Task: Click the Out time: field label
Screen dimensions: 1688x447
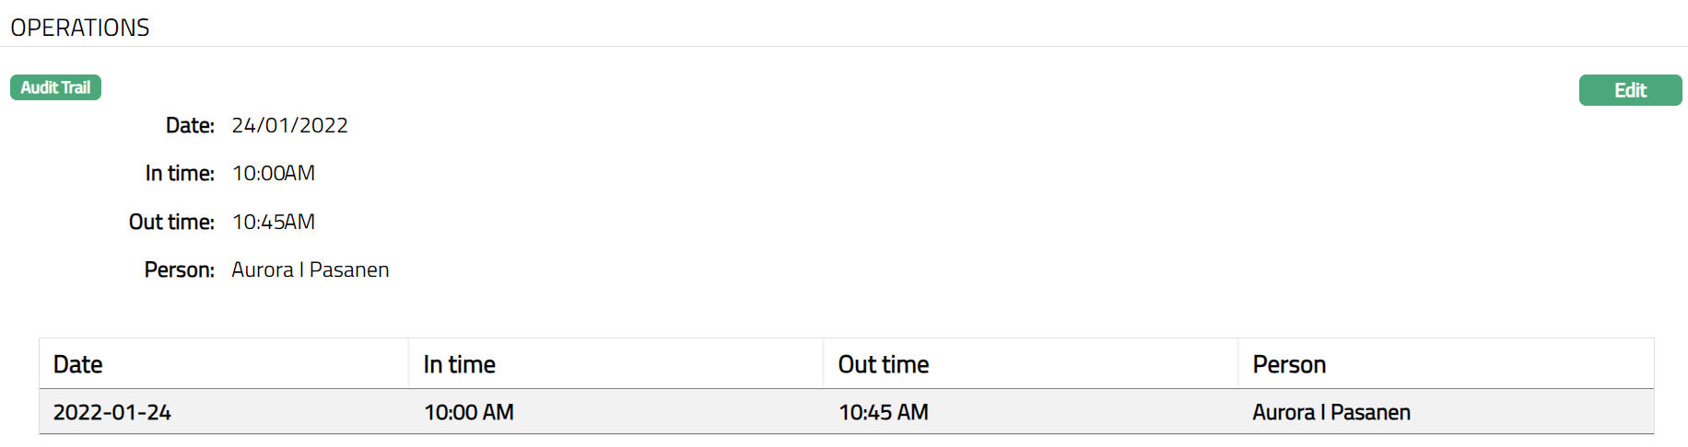Action: click(x=171, y=222)
